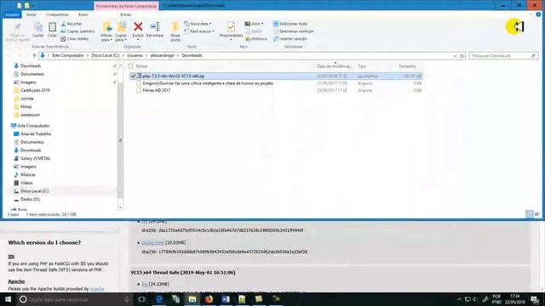Click Inverter seleção

point(290,39)
